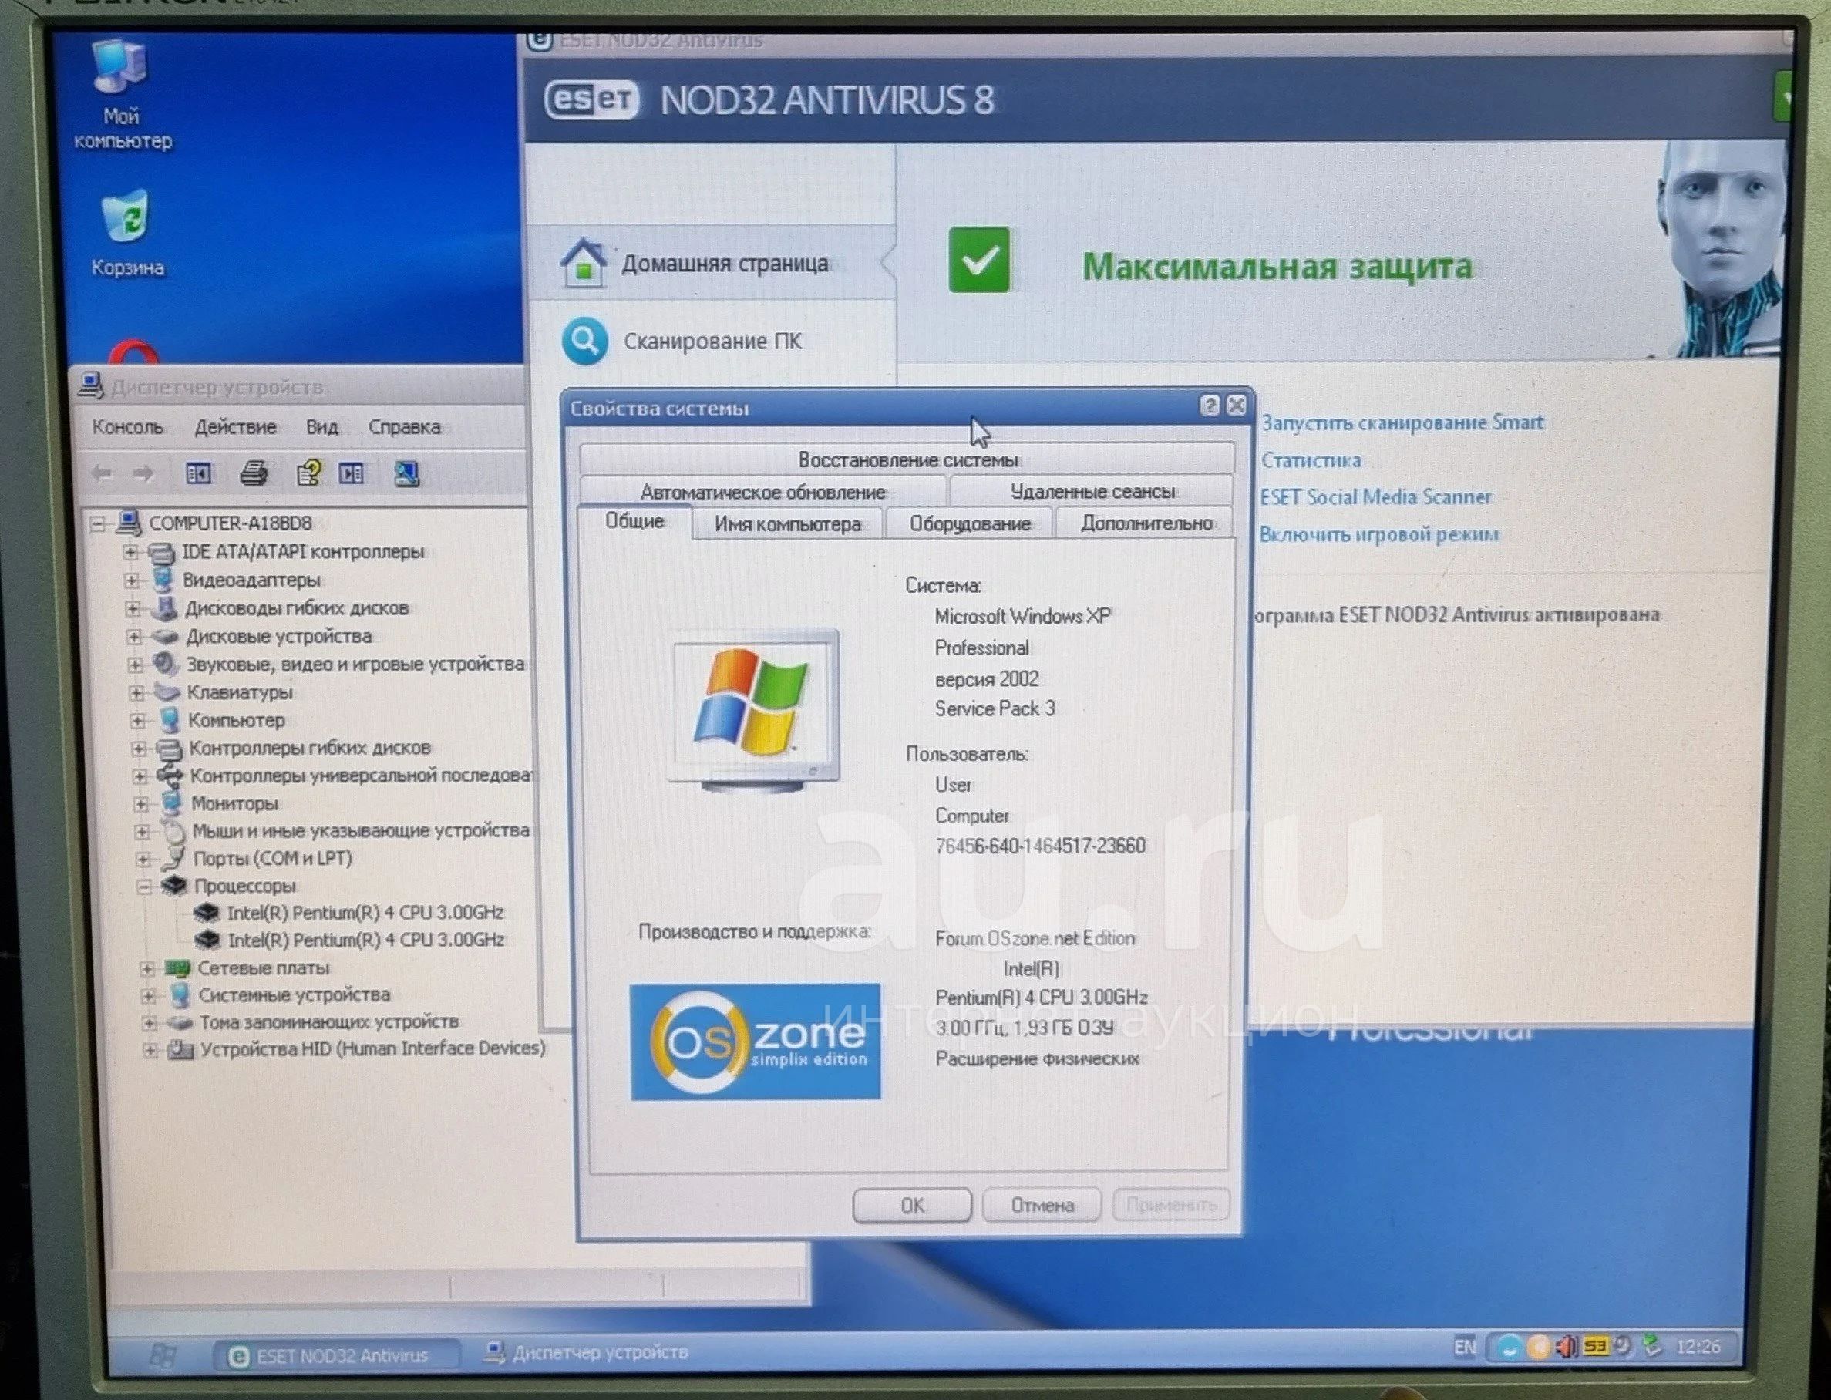Open the Recycle Bin (Корзина) desktop icon
The image size is (1831, 1400).
(x=126, y=234)
